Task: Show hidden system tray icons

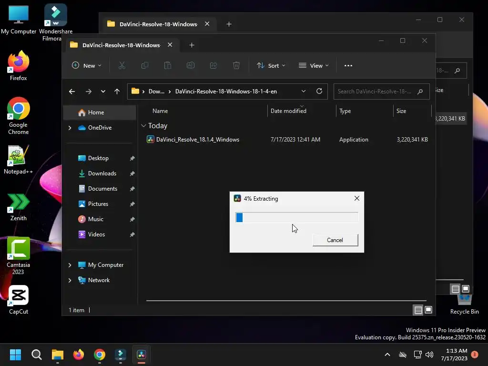Action: [387, 355]
